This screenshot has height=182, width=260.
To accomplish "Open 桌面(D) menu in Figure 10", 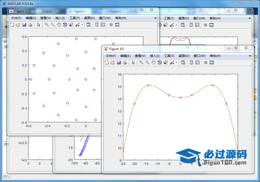I will click(x=184, y=56).
